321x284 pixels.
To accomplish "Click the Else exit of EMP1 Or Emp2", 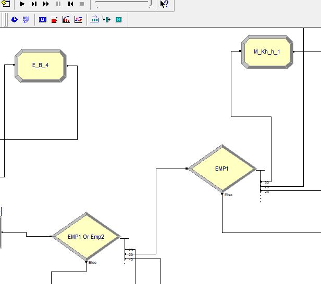I will (x=86, y=262).
